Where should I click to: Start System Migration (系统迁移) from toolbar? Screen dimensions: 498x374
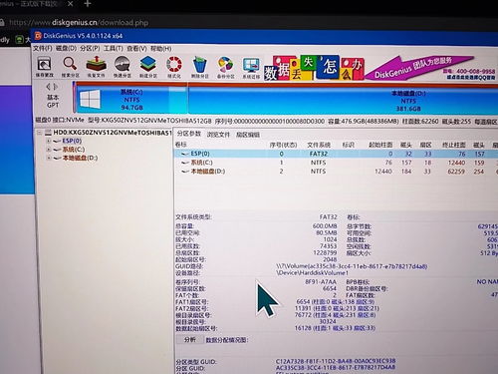251,68
